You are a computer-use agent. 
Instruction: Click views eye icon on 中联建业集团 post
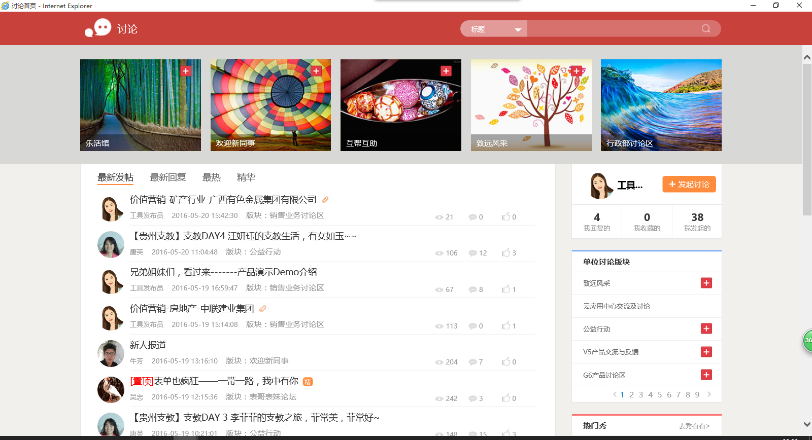(x=439, y=326)
